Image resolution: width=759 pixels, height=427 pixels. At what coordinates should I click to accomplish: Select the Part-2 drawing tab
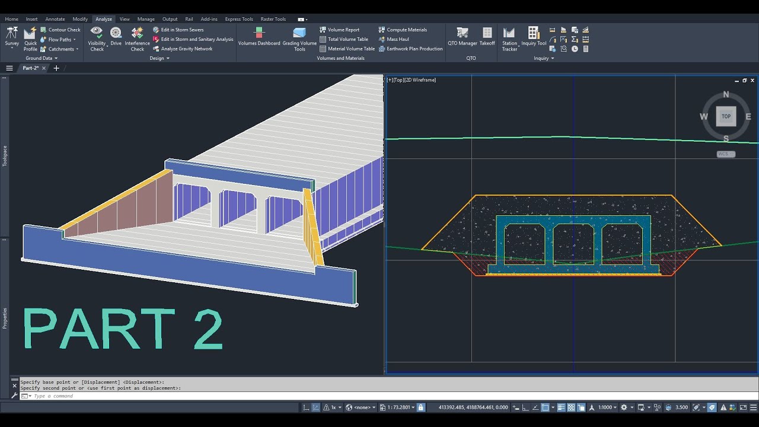pyautogui.click(x=31, y=68)
